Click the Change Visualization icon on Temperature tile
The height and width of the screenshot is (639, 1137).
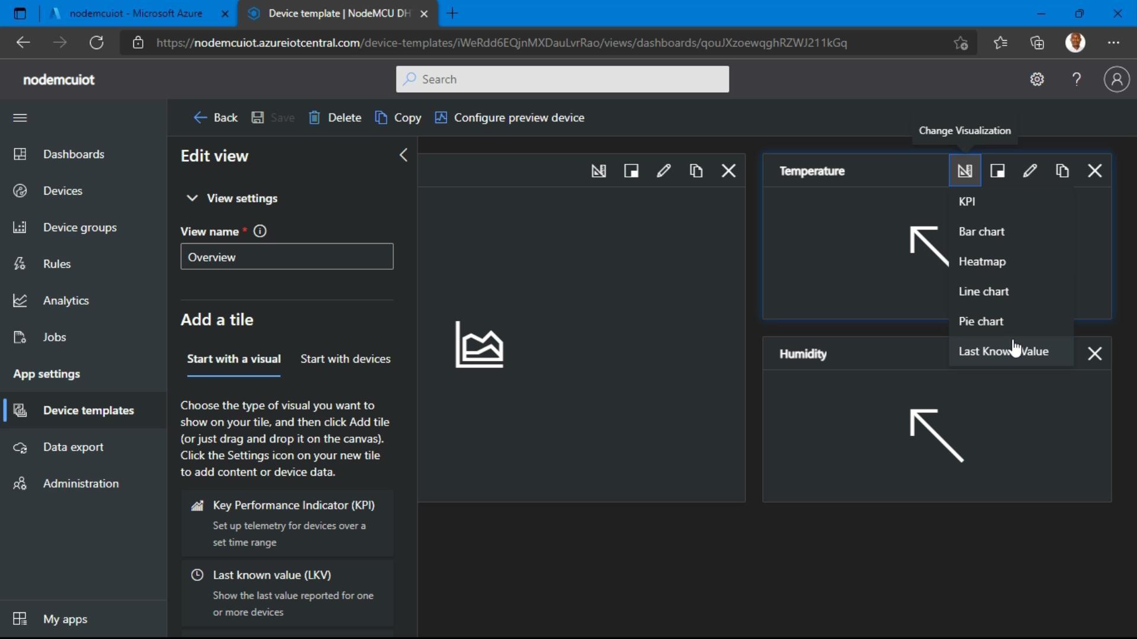tap(965, 170)
